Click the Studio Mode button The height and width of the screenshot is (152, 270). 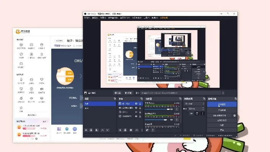222,120
